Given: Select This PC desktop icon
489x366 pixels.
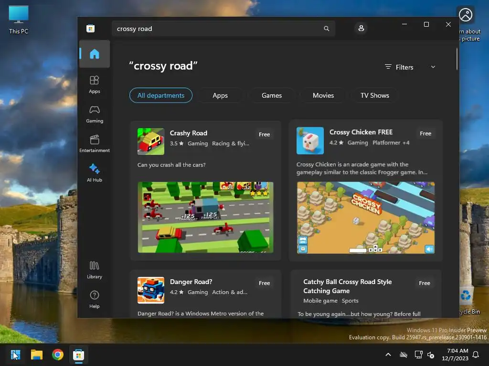Looking at the screenshot, I should click(19, 20).
